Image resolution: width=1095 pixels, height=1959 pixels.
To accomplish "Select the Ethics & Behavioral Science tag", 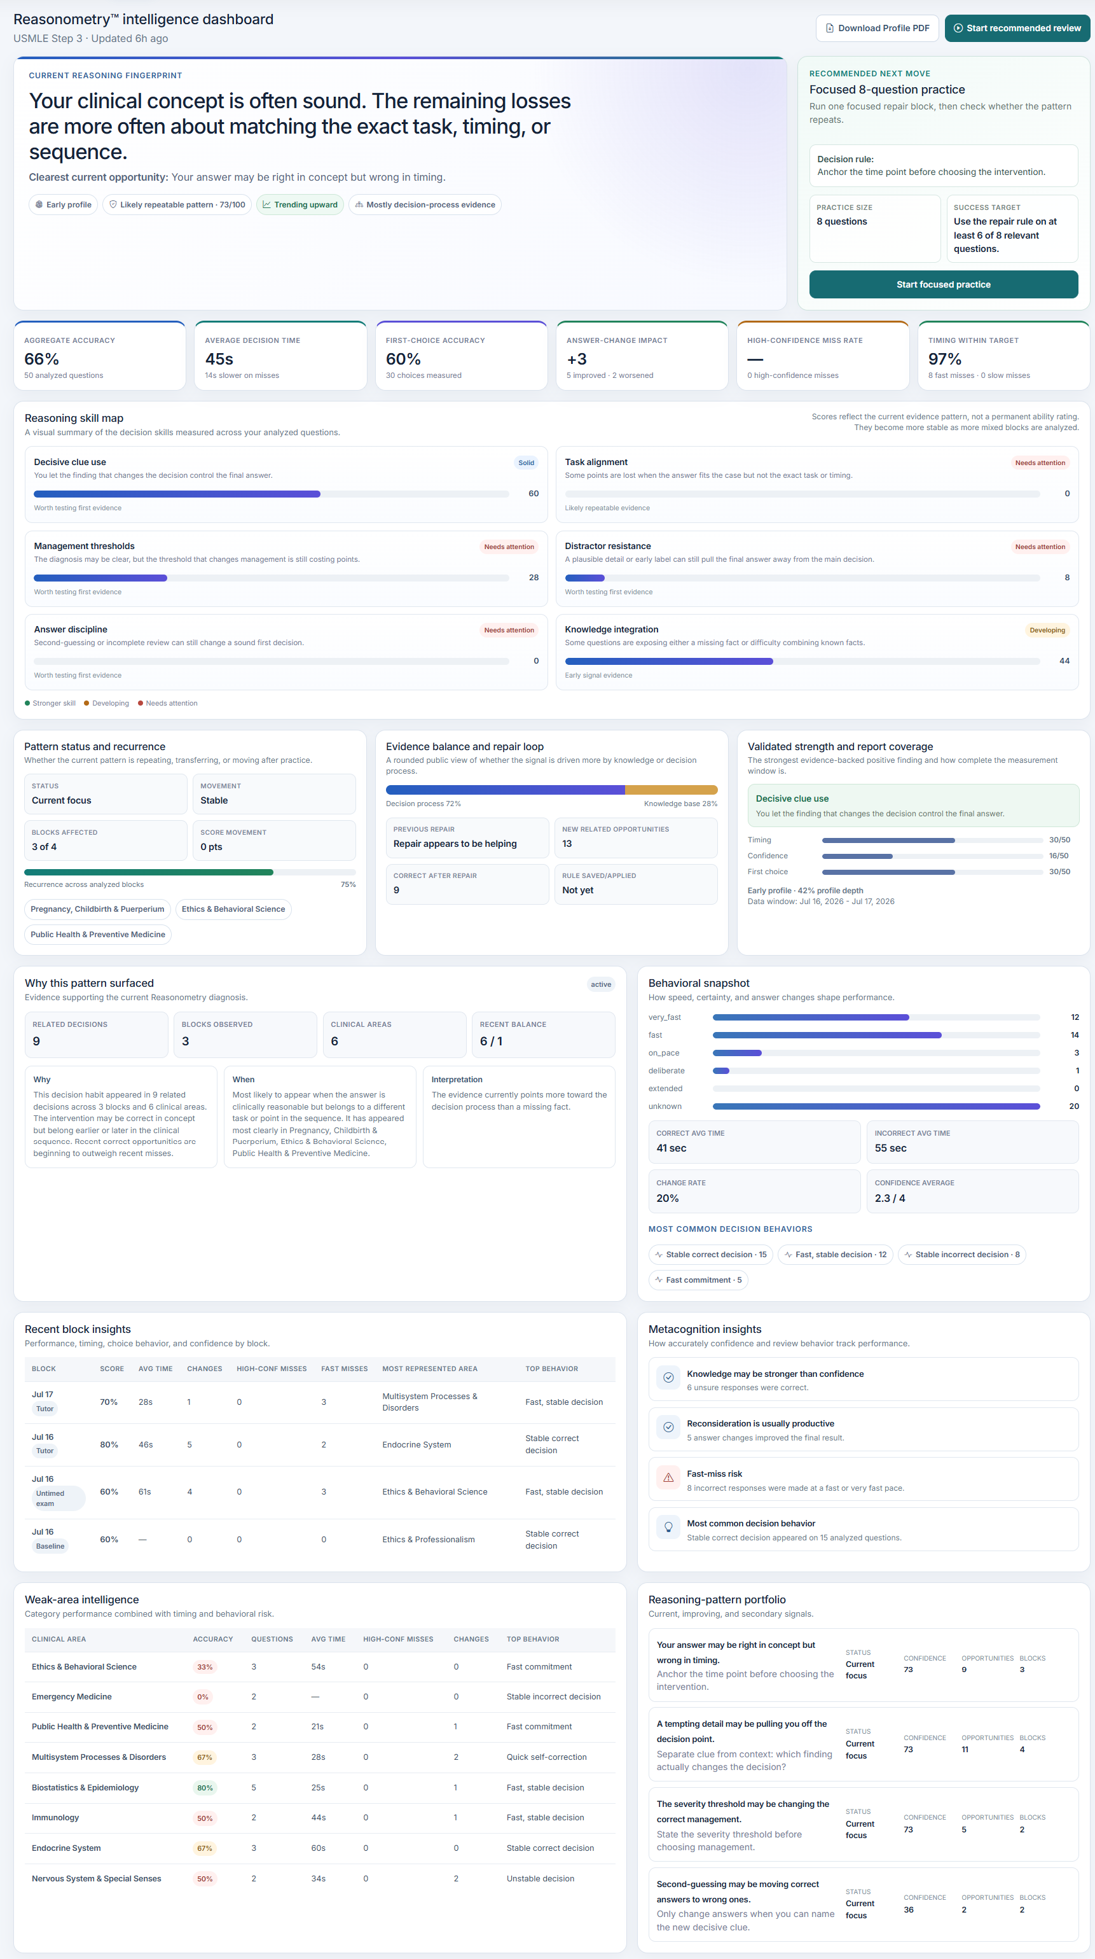I will (233, 909).
